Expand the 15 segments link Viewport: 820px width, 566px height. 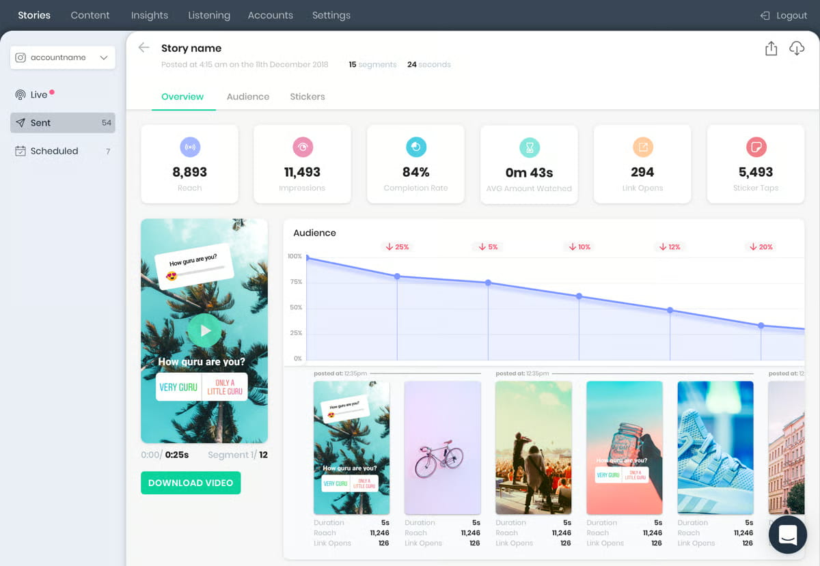coord(372,64)
